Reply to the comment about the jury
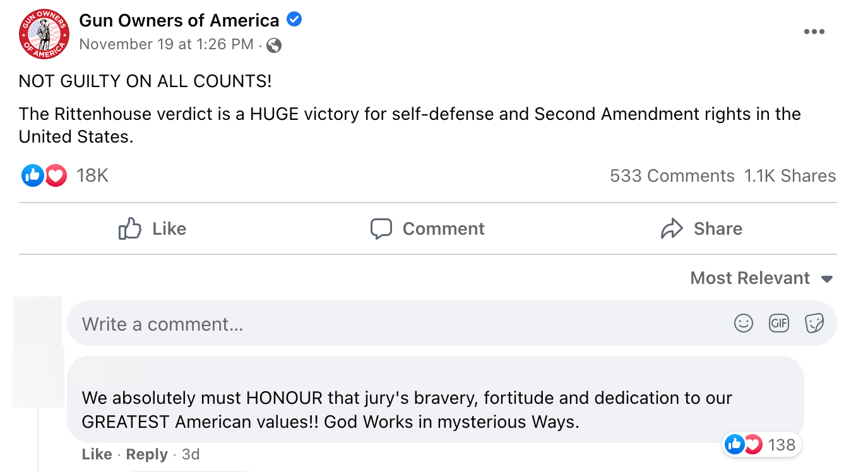Image resolution: width=851 pixels, height=472 pixels. (147, 454)
